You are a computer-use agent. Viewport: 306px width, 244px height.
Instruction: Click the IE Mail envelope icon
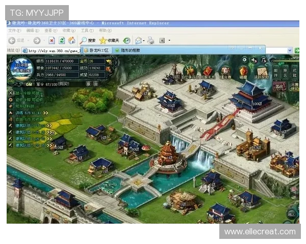pyautogui.click(x=138, y=41)
